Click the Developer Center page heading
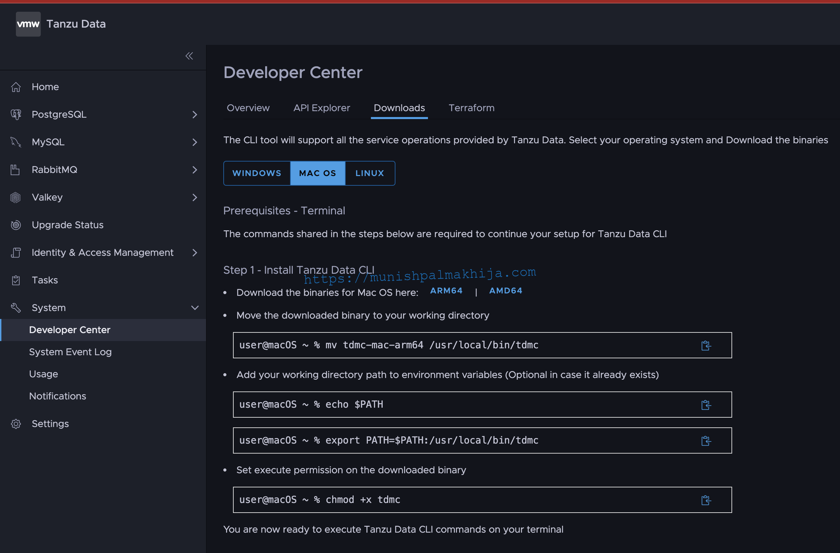 (x=293, y=72)
